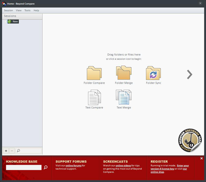Open the Session menu
Image resolution: width=206 pixels, height=182 pixels.
(x=8, y=10)
